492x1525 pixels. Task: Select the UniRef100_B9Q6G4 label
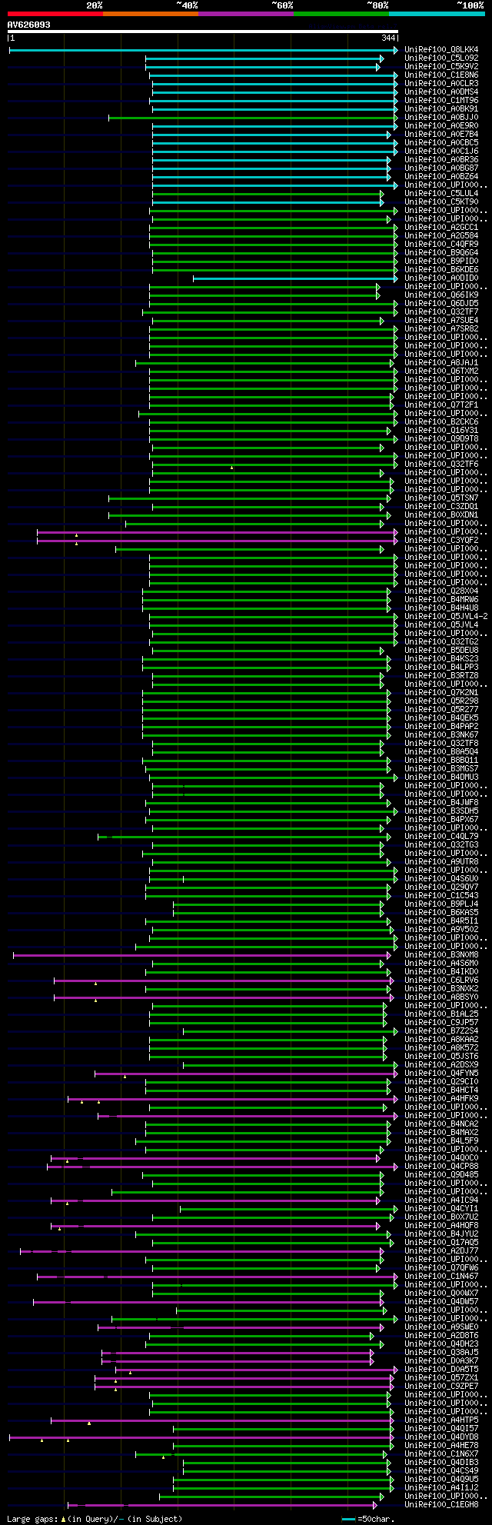click(441, 253)
